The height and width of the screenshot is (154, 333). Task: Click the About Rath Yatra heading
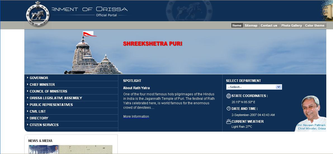(x=136, y=88)
